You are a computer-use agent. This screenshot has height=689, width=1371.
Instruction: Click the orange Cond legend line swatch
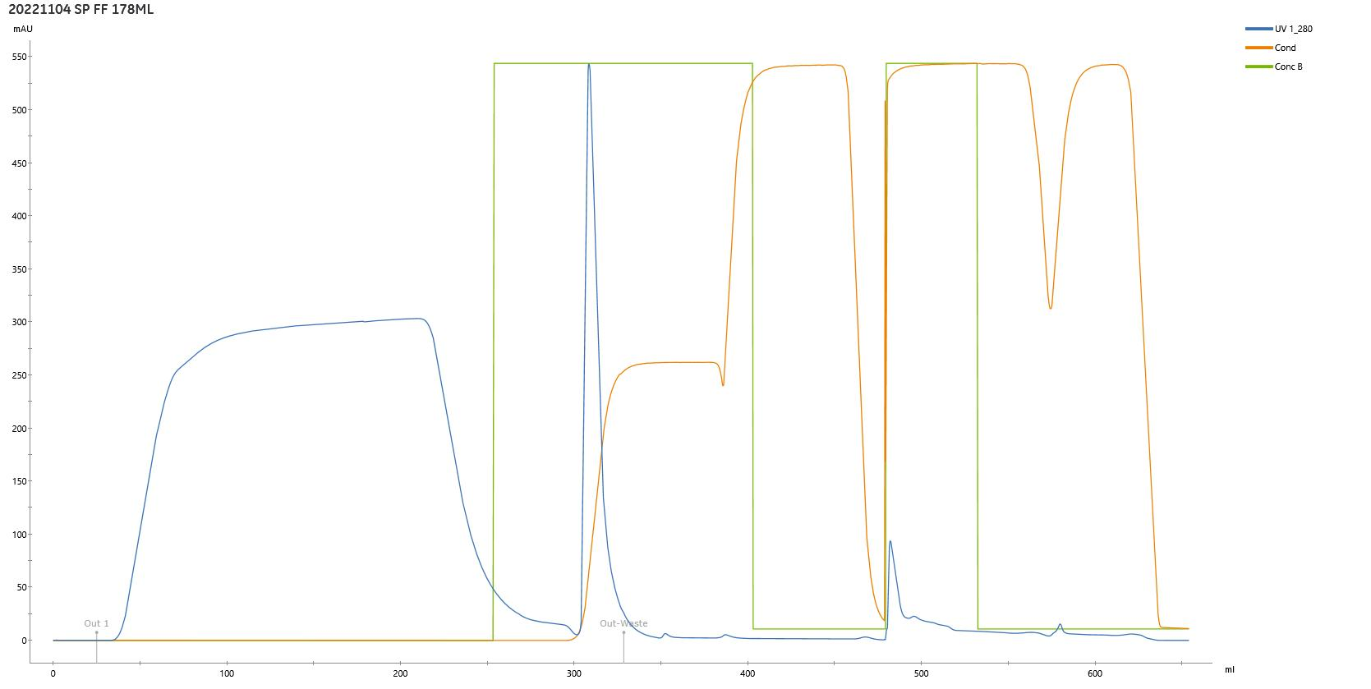pos(1258,48)
